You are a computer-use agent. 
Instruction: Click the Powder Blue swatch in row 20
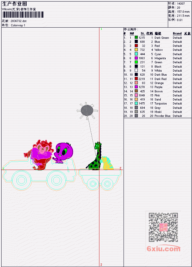(136, 116)
